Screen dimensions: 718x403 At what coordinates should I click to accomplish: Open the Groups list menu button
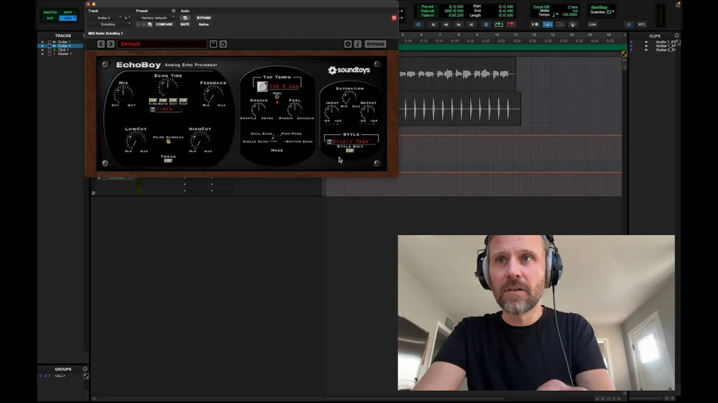coord(85,369)
